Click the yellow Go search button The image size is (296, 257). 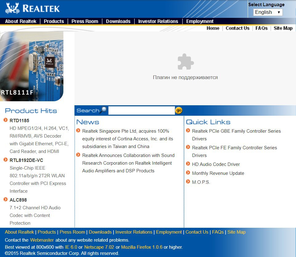[178, 110]
